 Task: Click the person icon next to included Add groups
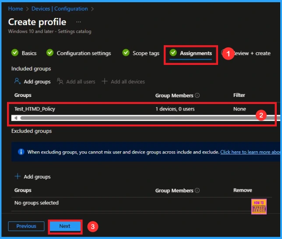coord(18,81)
